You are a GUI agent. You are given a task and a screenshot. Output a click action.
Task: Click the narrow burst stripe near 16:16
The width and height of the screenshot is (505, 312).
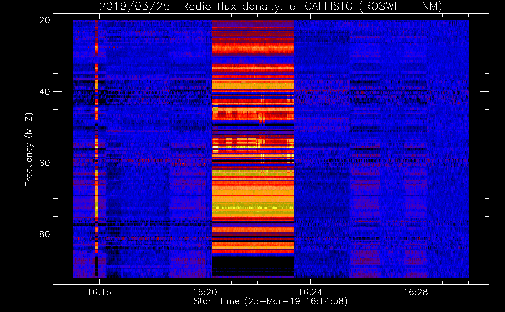96,148
